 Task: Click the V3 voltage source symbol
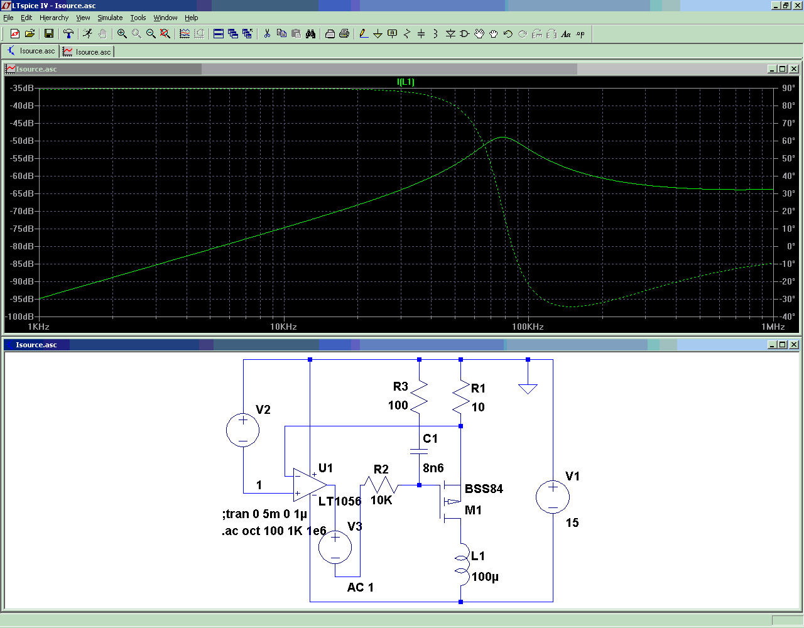point(335,547)
